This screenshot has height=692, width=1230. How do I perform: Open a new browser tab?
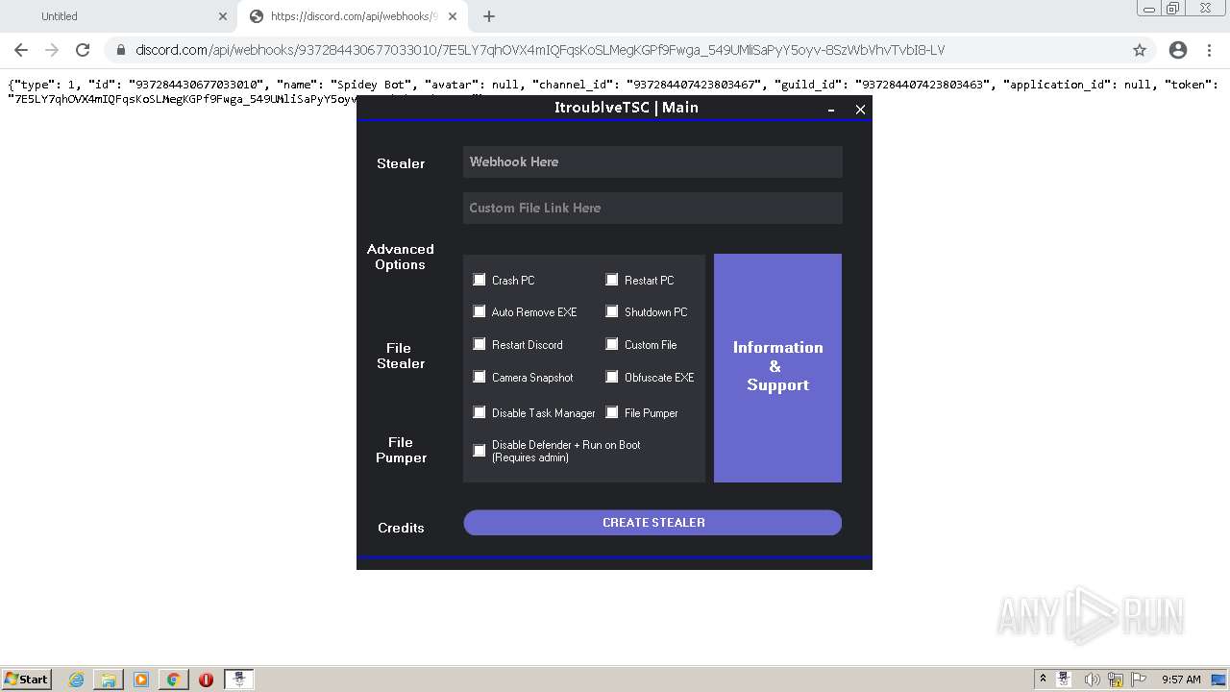(488, 16)
